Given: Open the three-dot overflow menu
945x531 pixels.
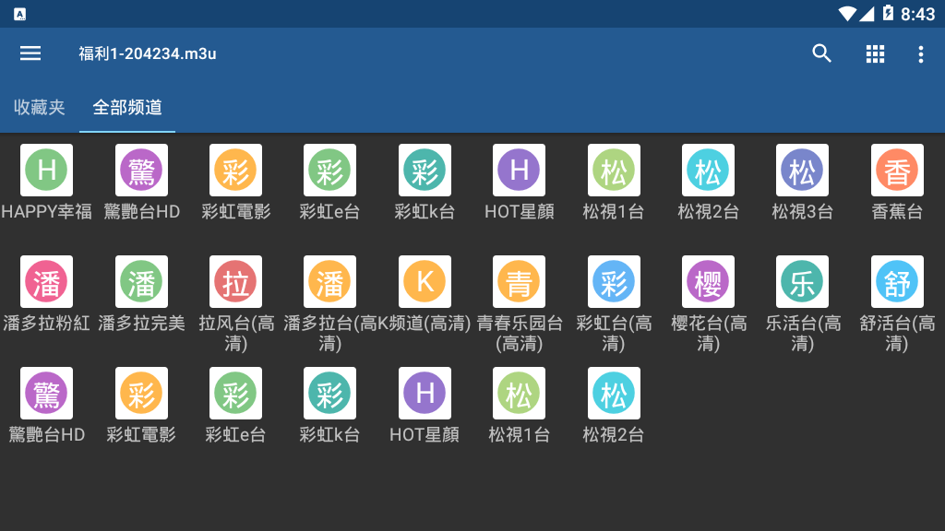Looking at the screenshot, I should tap(920, 54).
